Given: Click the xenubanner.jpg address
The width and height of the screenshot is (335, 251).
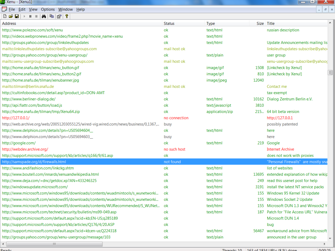Looking at the screenshot, I should [x=40, y=80].
